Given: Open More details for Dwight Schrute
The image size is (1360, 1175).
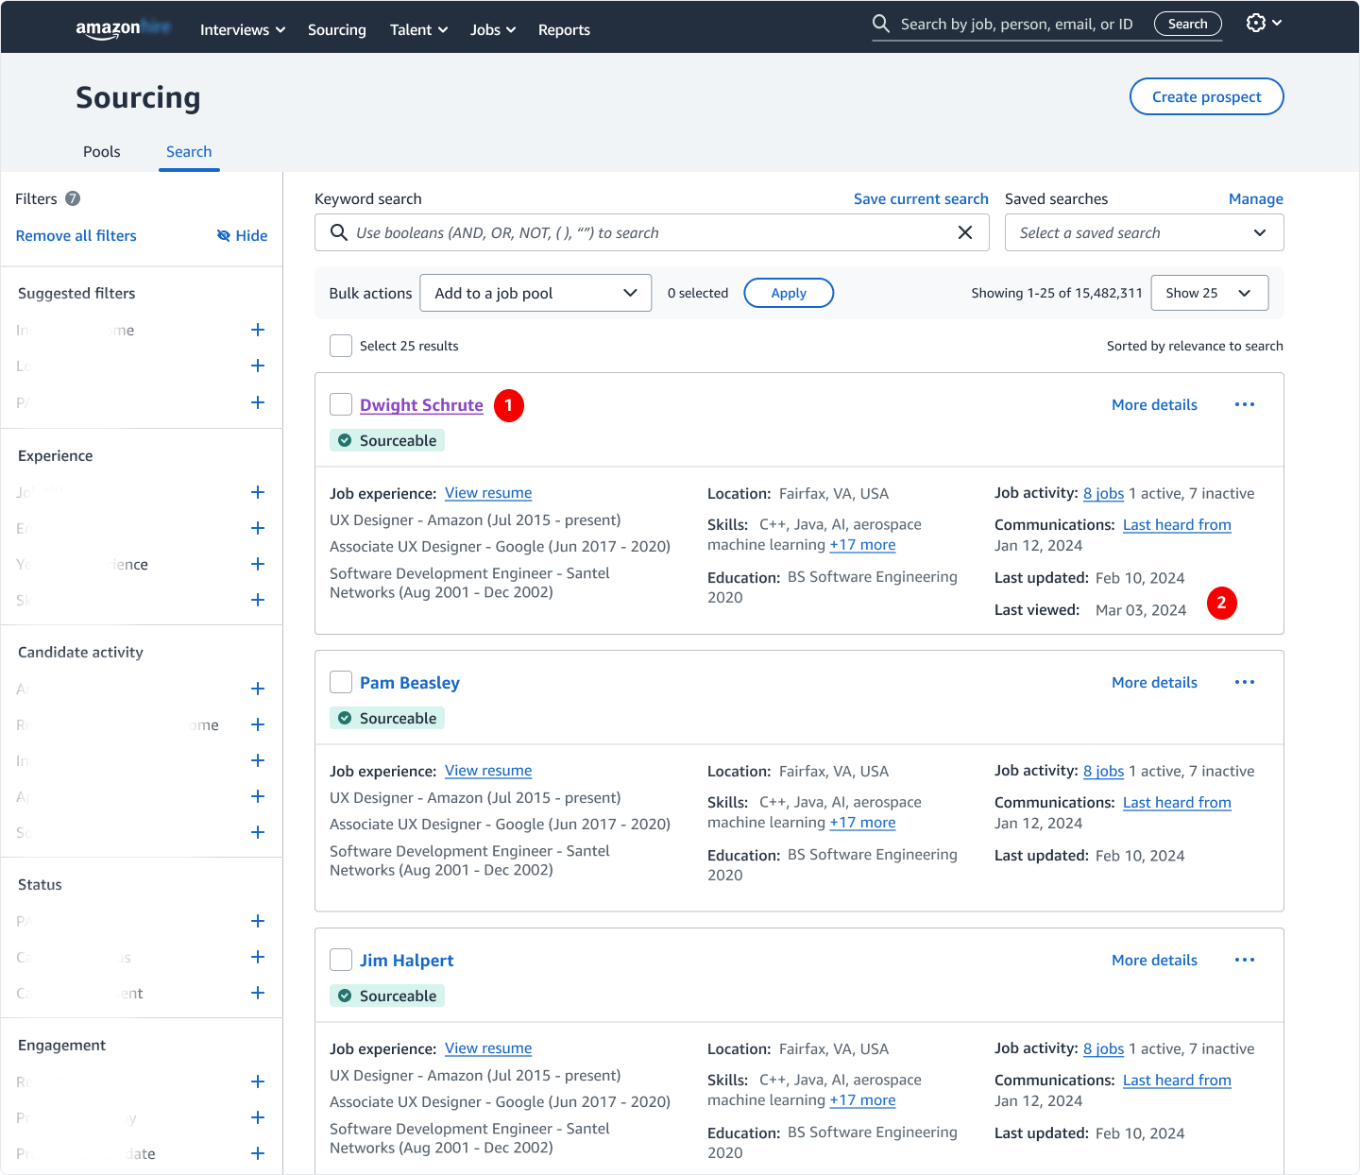Looking at the screenshot, I should (1154, 404).
